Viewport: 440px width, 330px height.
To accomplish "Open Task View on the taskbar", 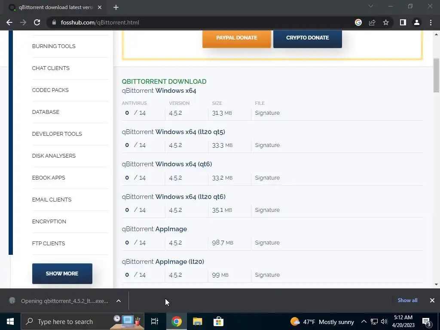I will [x=155, y=321].
